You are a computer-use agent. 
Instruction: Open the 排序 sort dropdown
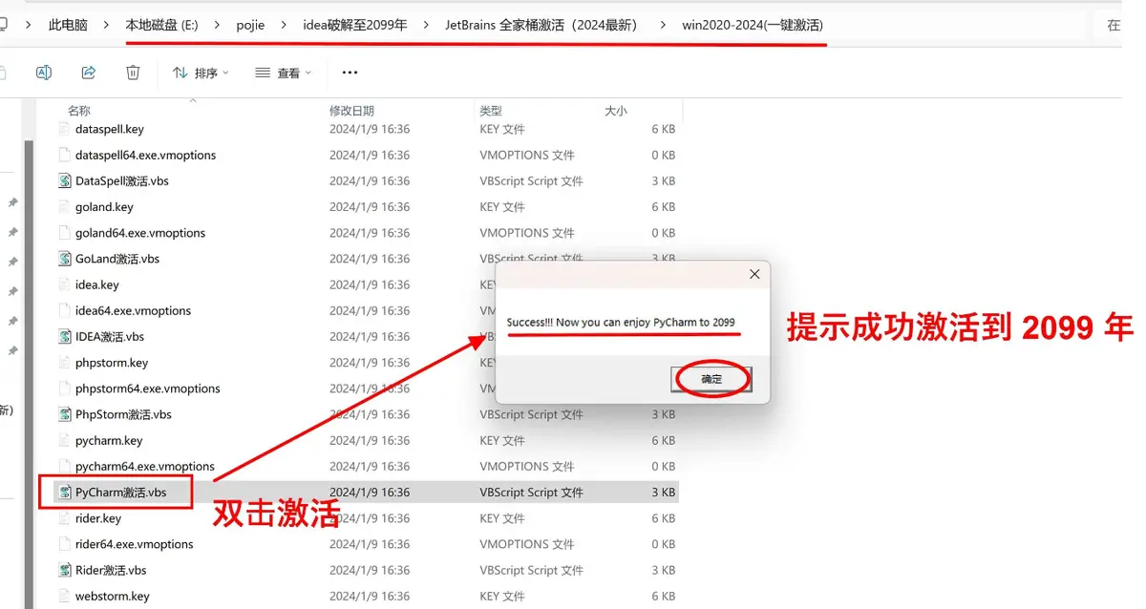201,73
